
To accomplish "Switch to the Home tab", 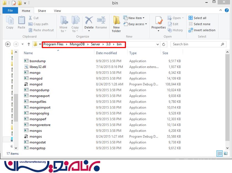I will (x=26, y=11).
